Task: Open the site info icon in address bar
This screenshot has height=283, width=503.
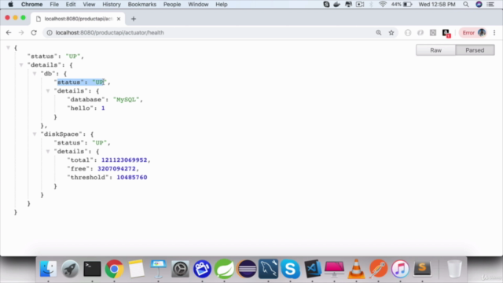Action: click(50, 33)
